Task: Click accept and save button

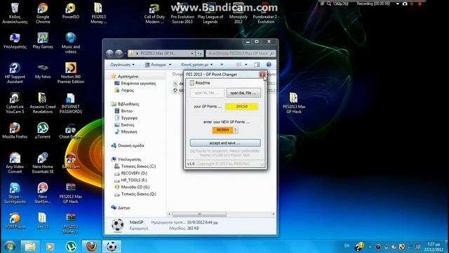Action: click(225, 143)
